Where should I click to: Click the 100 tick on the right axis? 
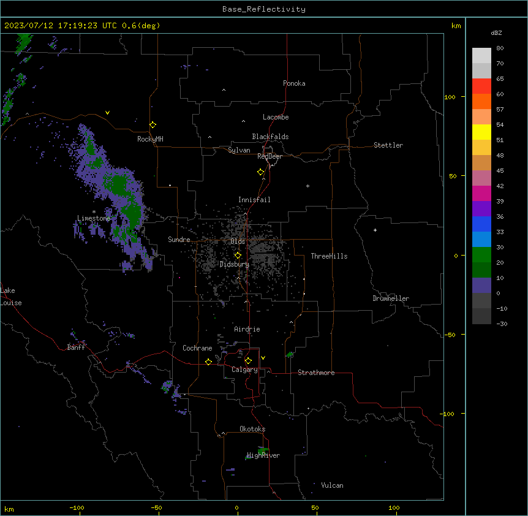(450, 97)
